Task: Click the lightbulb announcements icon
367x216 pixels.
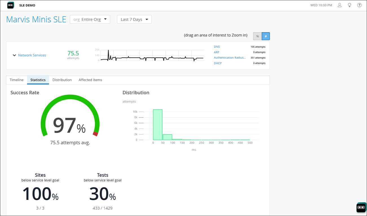Action: pos(349,5)
